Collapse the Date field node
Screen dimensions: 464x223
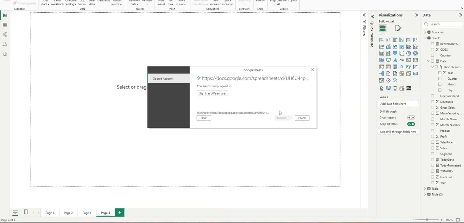point(428,61)
